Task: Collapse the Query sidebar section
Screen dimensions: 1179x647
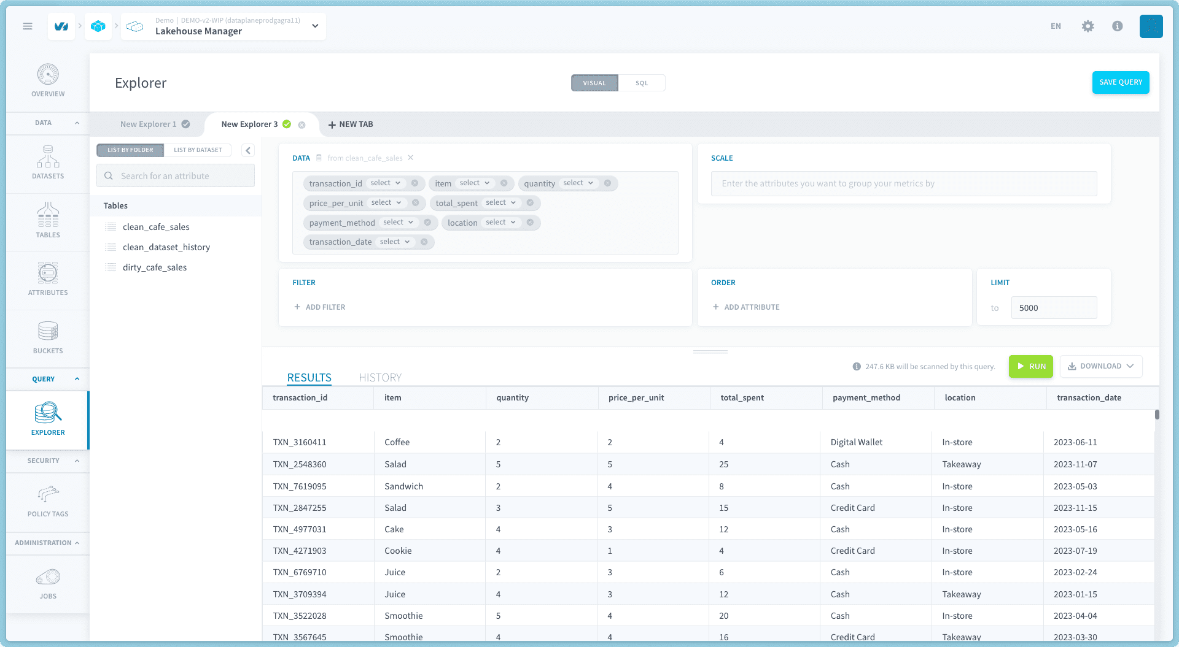Action: [77, 379]
